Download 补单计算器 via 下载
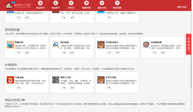 [109, 88]
